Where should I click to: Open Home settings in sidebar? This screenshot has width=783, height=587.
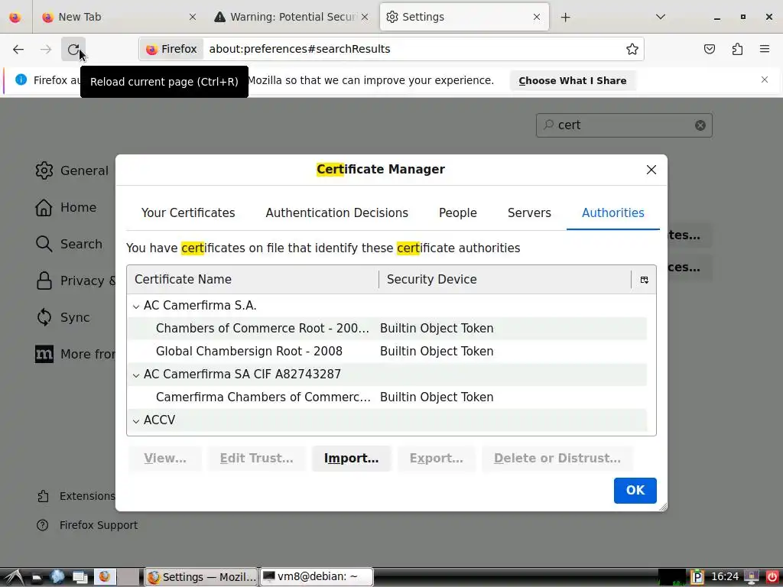67,208
